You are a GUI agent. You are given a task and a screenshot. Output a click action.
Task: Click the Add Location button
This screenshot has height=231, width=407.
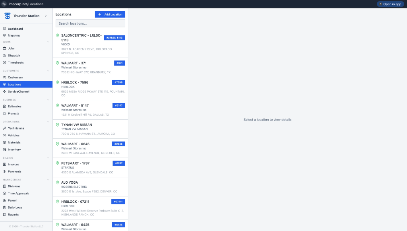[x=110, y=14]
